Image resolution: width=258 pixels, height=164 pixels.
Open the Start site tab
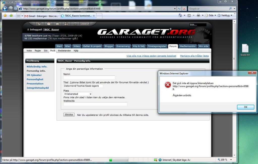[59, 46]
